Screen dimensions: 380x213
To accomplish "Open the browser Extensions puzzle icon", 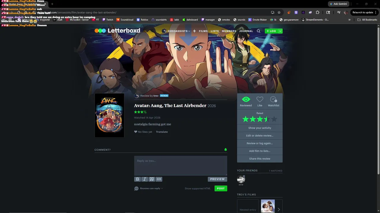I will [x=317, y=12].
